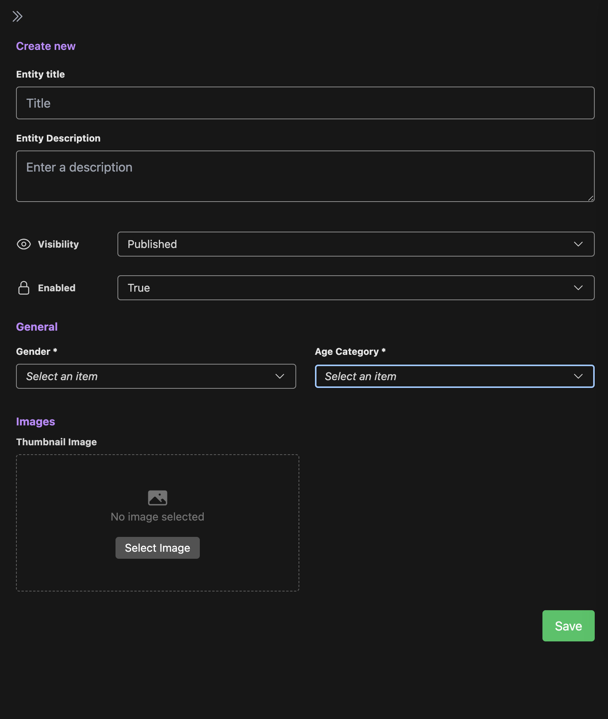Image resolution: width=608 pixels, height=719 pixels.
Task: Click the Create new heading
Action: (x=46, y=46)
